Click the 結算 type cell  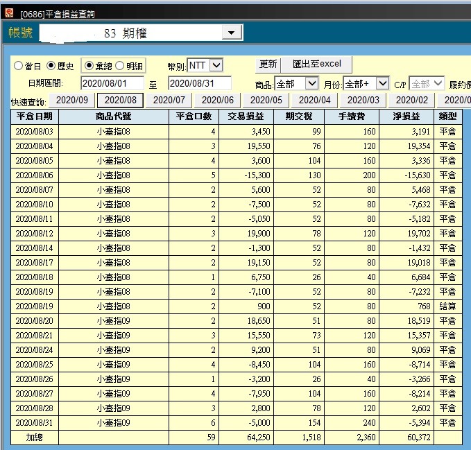point(448,306)
